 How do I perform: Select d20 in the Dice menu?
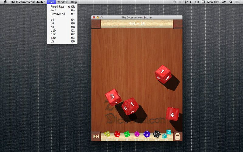(x=62, y=38)
